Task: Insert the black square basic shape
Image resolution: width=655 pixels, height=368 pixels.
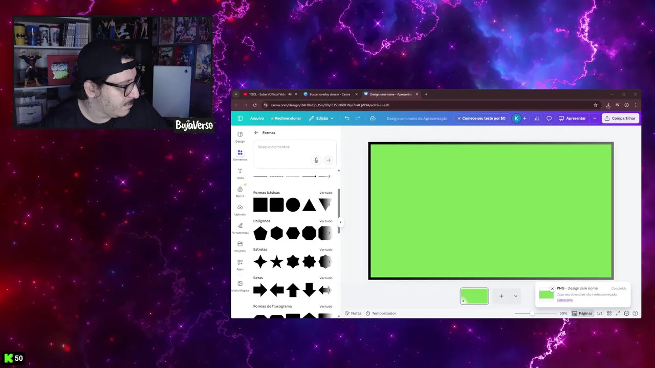Action: 260,205
